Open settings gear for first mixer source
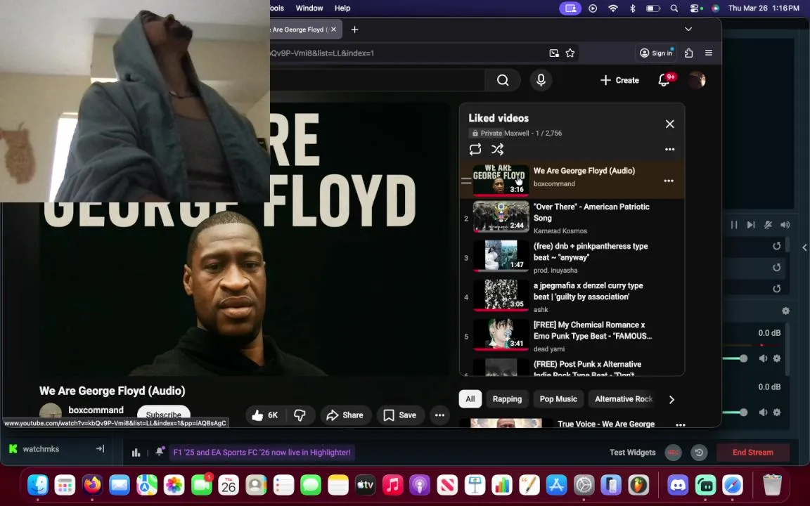This screenshot has height=506, width=810. (x=776, y=358)
